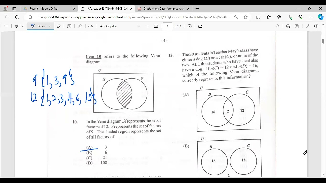Open split screen view

[258, 17]
